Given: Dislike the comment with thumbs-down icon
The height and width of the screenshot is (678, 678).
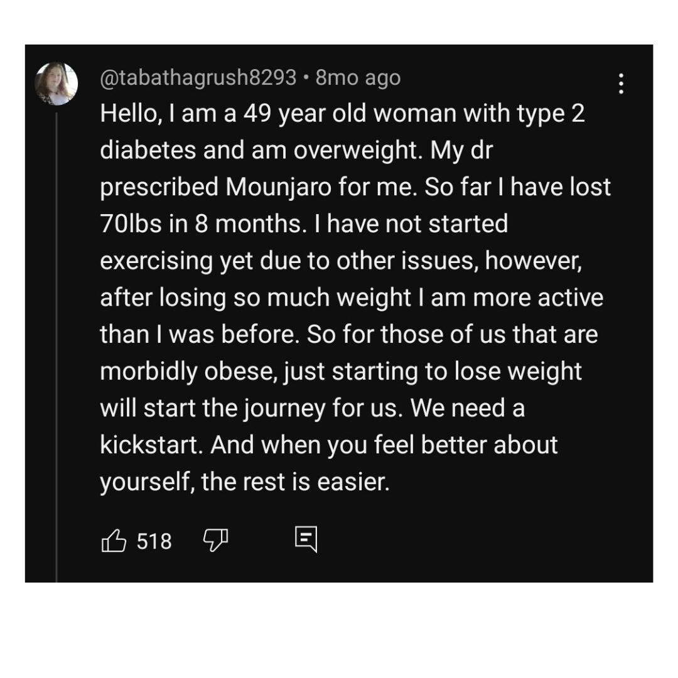Looking at the screenshot, I should [216, 540].
